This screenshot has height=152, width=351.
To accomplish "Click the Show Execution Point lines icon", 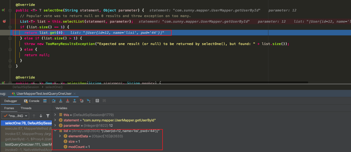I will tap(45, 101).
